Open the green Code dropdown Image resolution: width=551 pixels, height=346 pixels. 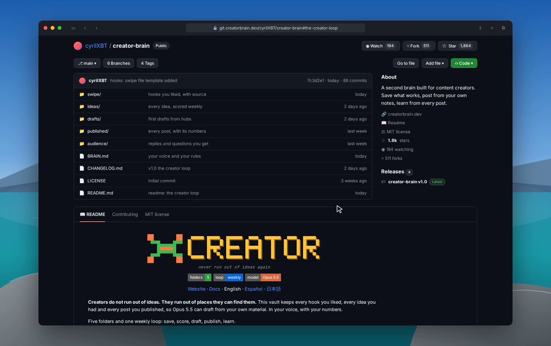(464, 63)
